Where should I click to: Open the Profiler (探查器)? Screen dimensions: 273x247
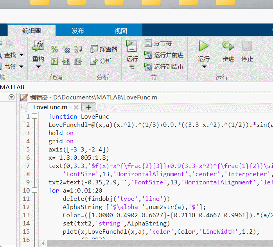103,49
